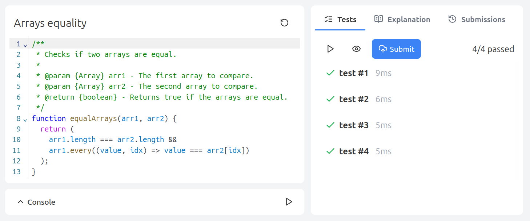The image size is (530, 221).
Task: Click the '4/4 passed' status text
Action: point(493,49)
